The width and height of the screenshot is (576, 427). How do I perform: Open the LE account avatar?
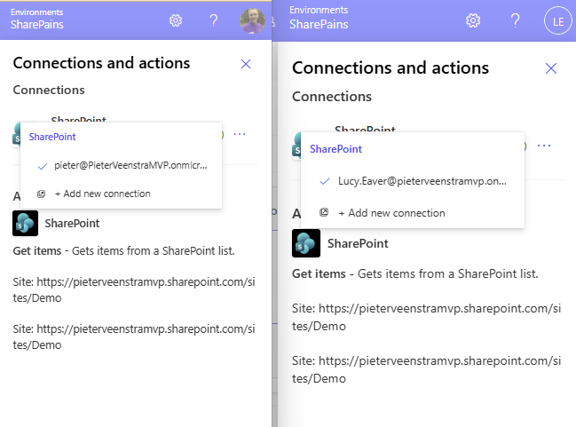558,21
